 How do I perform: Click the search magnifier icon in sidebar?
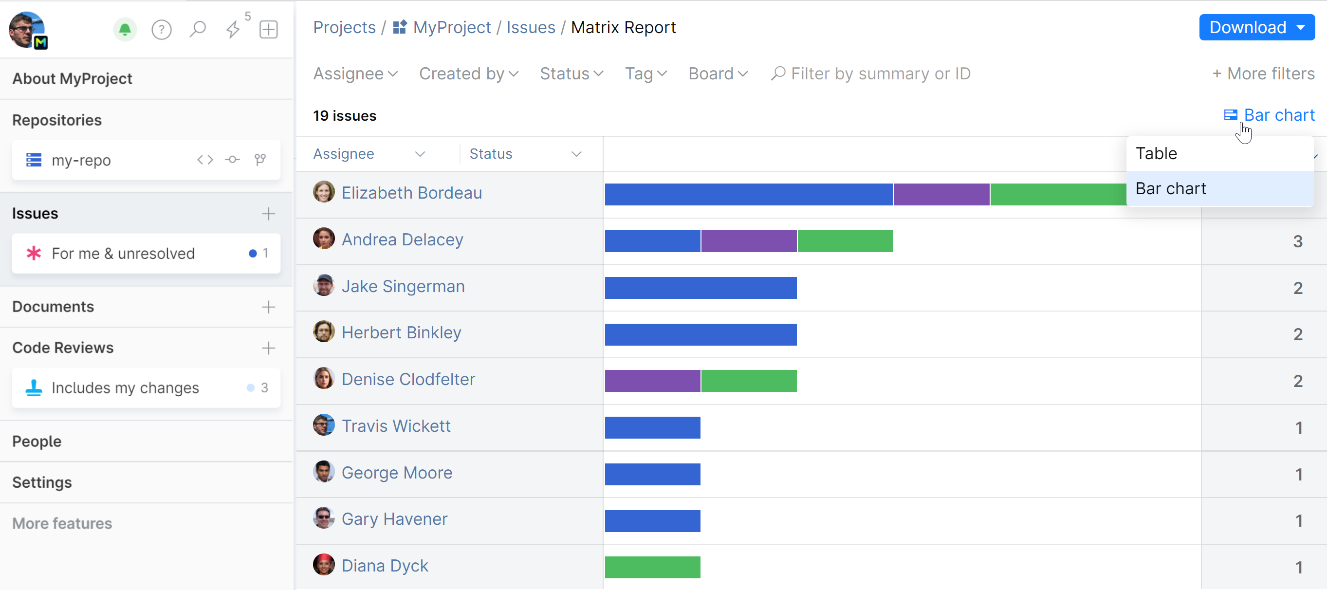click(x=197, y=29)
